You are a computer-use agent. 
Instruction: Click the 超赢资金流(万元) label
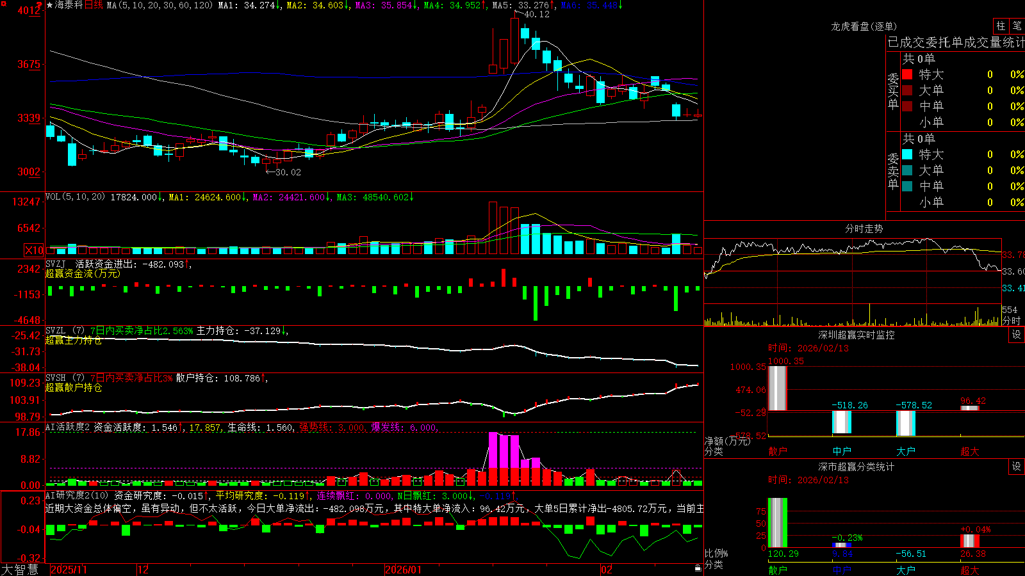tap(83, 273)
